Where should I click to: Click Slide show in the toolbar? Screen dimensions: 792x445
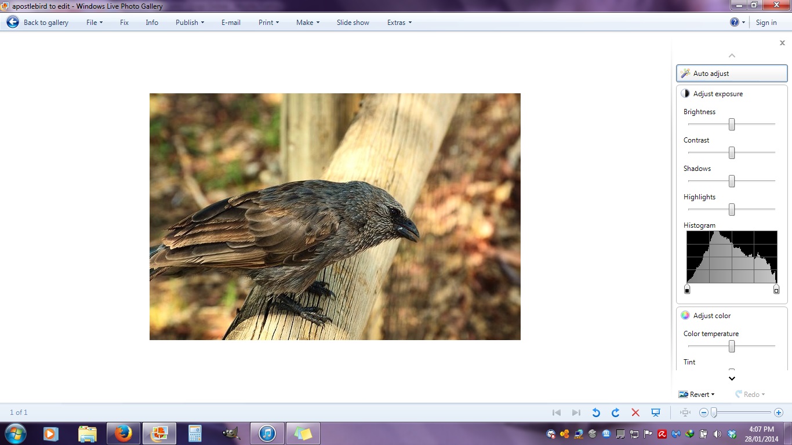353,23
